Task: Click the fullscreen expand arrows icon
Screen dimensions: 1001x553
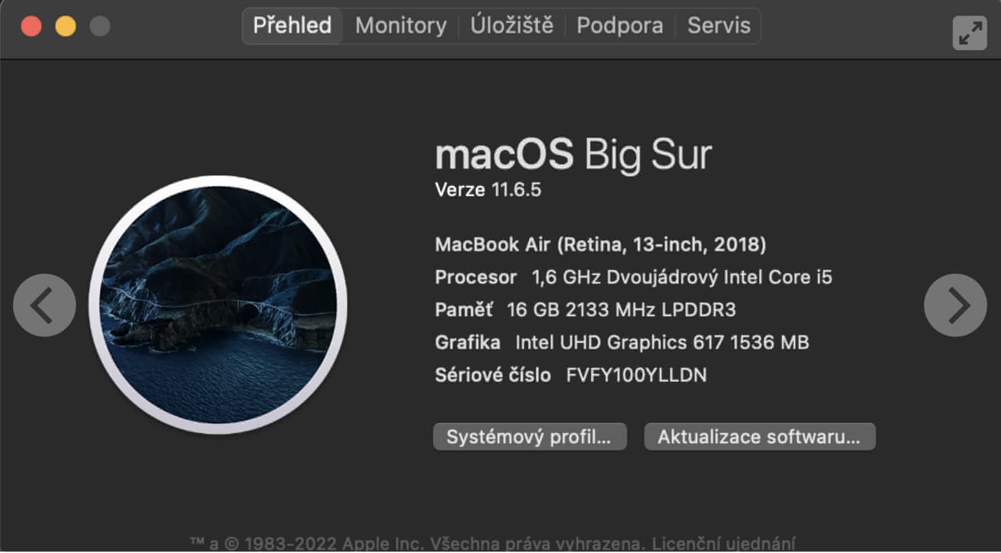Action: click(x=969, y=33)
